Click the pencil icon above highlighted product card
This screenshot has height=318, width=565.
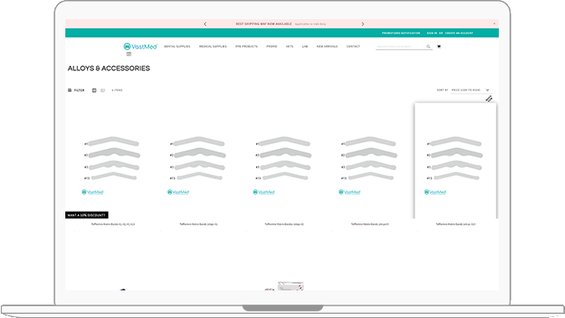(489, 99)
